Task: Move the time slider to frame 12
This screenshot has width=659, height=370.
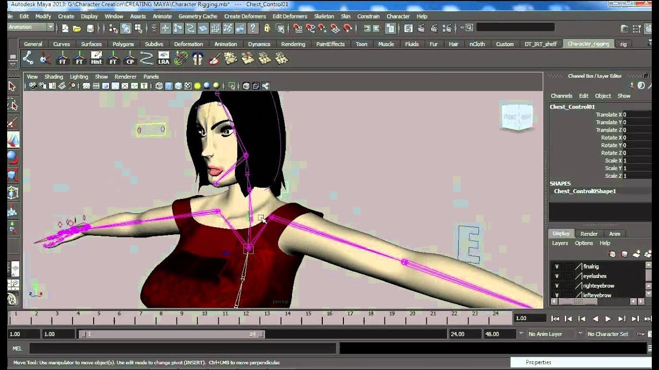Action: pos(245,318)
